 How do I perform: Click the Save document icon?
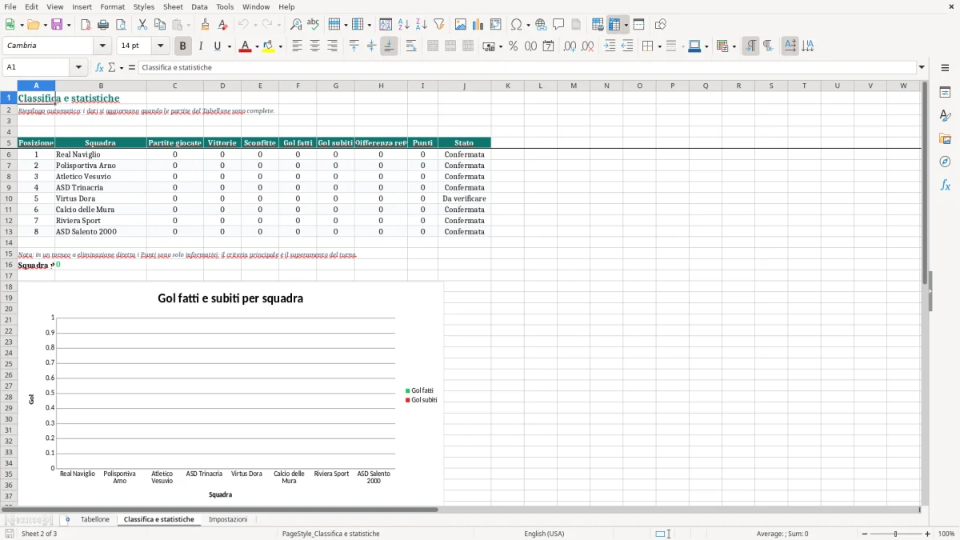tap(57, 25)
